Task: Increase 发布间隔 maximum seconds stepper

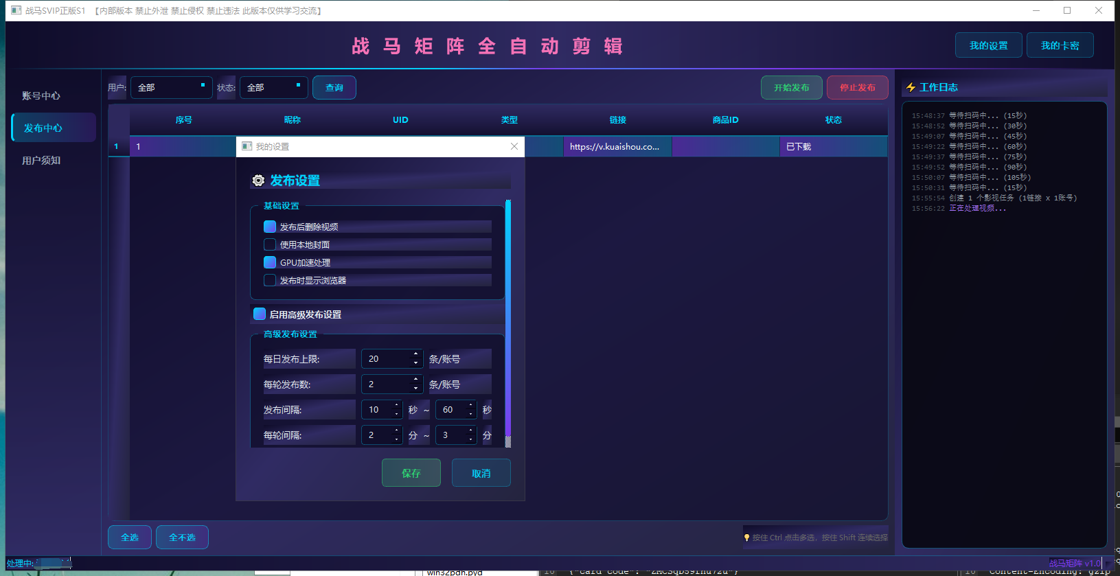Action: pyautogui.click(x=470, y=405)
